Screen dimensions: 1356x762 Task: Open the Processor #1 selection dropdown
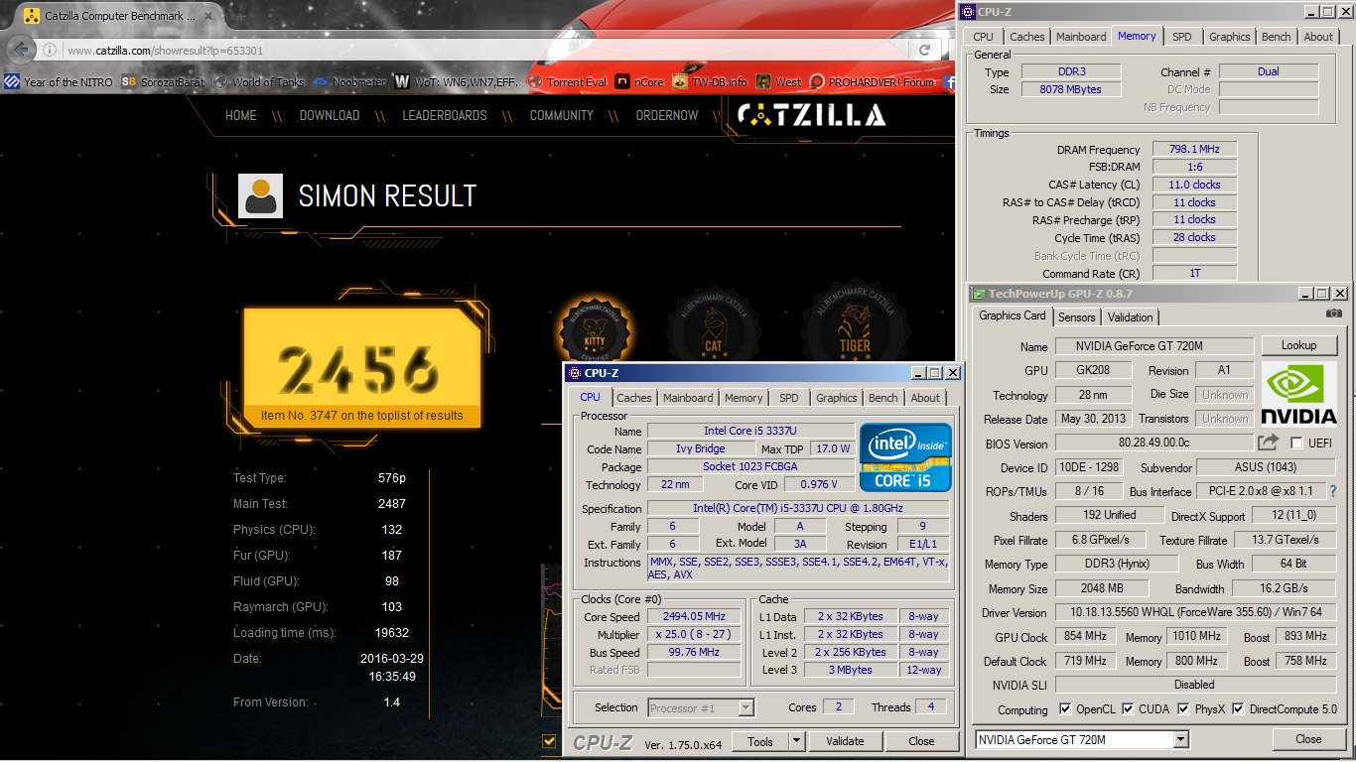click(746, 707)
